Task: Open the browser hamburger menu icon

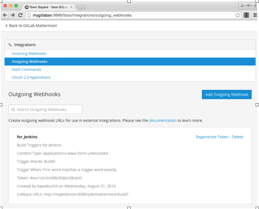Action: pyautogui.click(x=255, y=15)
